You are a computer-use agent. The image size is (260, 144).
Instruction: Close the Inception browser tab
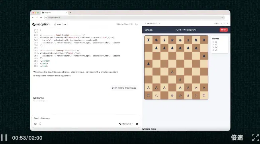(x=66, y=13)
